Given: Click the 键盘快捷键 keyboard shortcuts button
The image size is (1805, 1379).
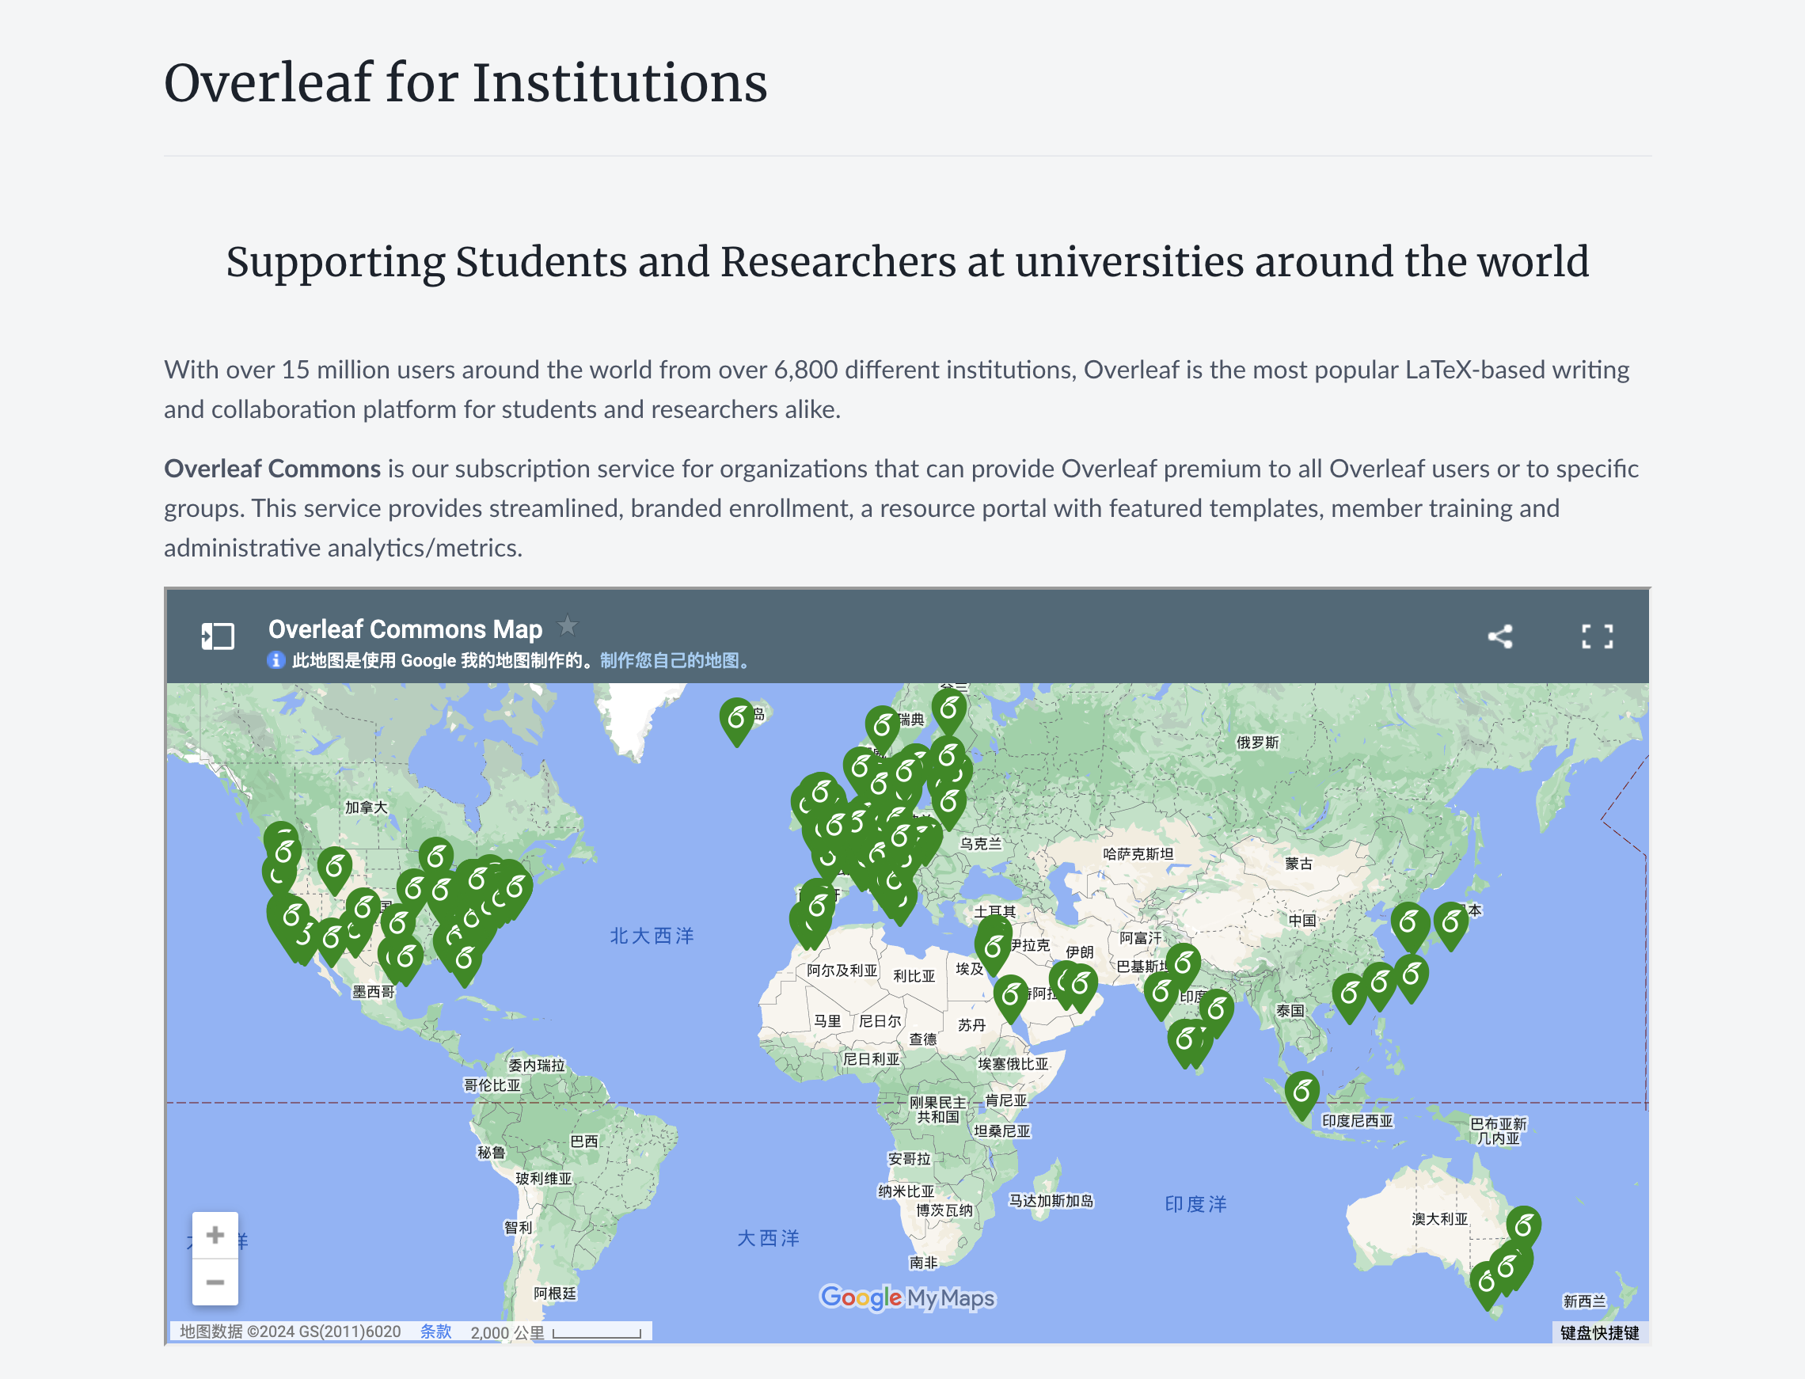Looking at the screenshot, I should click(1599, 1332).
